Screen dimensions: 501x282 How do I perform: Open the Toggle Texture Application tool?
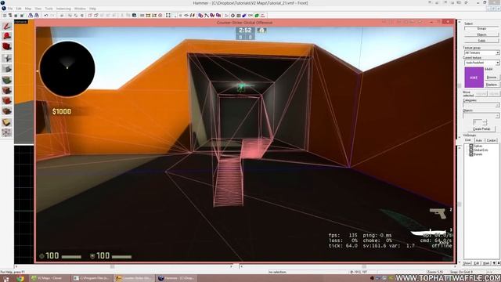coord(7,80)
